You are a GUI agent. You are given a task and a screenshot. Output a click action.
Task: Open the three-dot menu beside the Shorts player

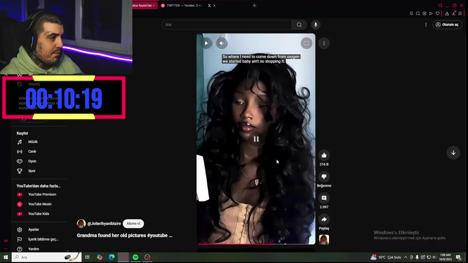[324, 43]
